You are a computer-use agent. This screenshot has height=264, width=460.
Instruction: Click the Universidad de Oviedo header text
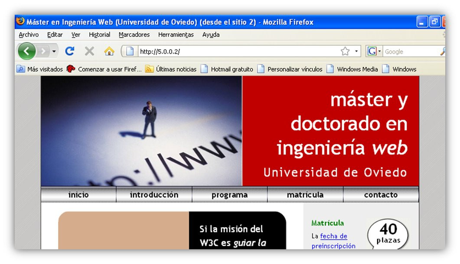tap(335, 172)
